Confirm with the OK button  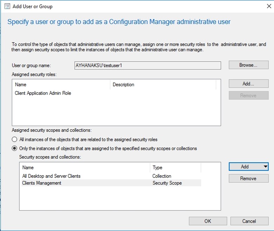208,221
